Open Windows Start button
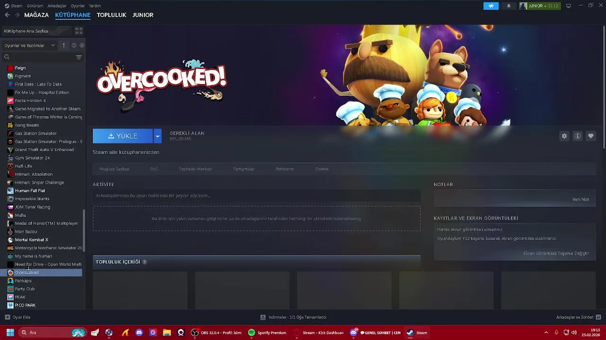 (x=10, y=332)
